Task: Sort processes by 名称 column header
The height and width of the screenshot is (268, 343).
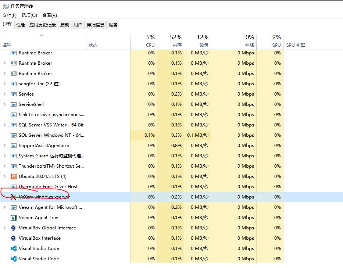Action: (43, 42)
